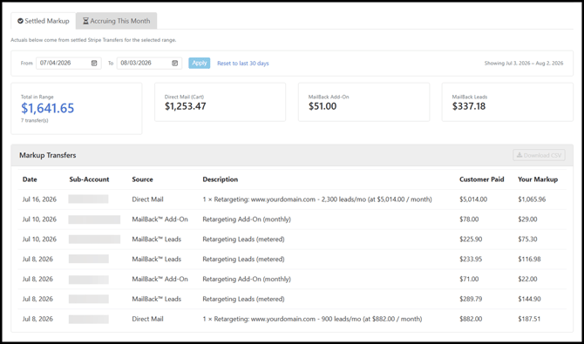
Task: Click the From date input 07/04/2026
Action: pos(69,64)
